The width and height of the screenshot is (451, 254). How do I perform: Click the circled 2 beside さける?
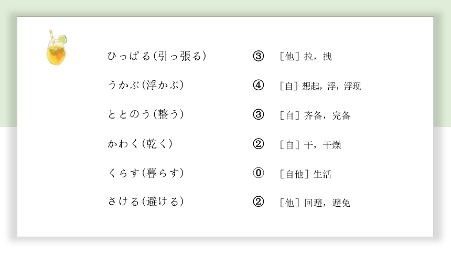[259, 202]
